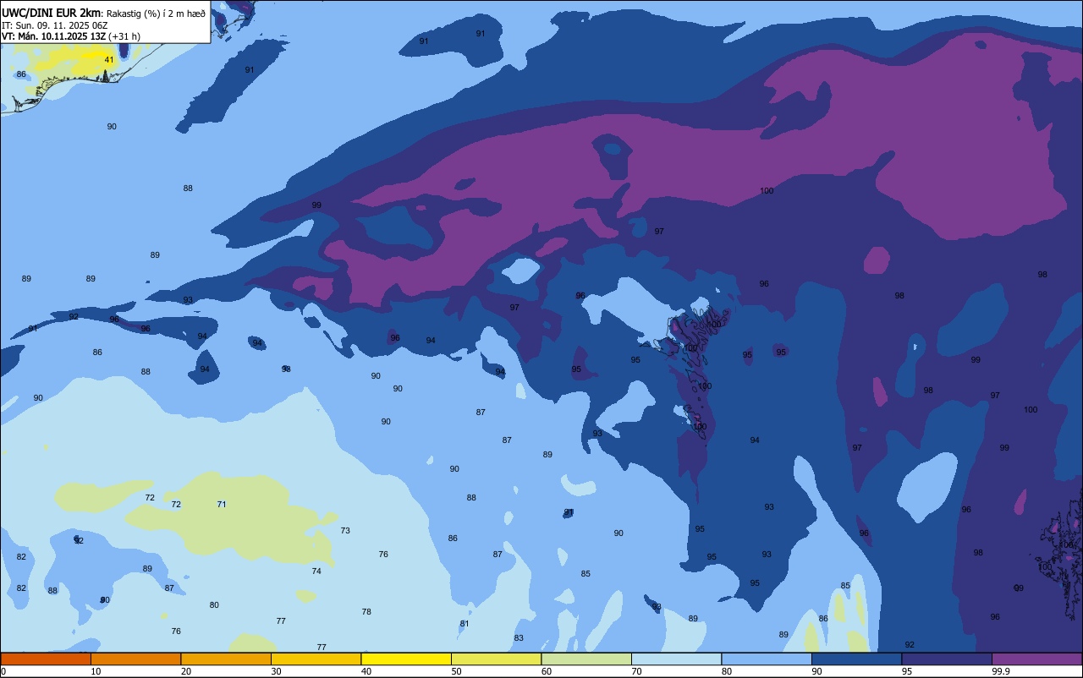The width and height of the screenshot is (1083, 678).
Task: Select the '20' tick label on color scale
Action: [185, 671]
